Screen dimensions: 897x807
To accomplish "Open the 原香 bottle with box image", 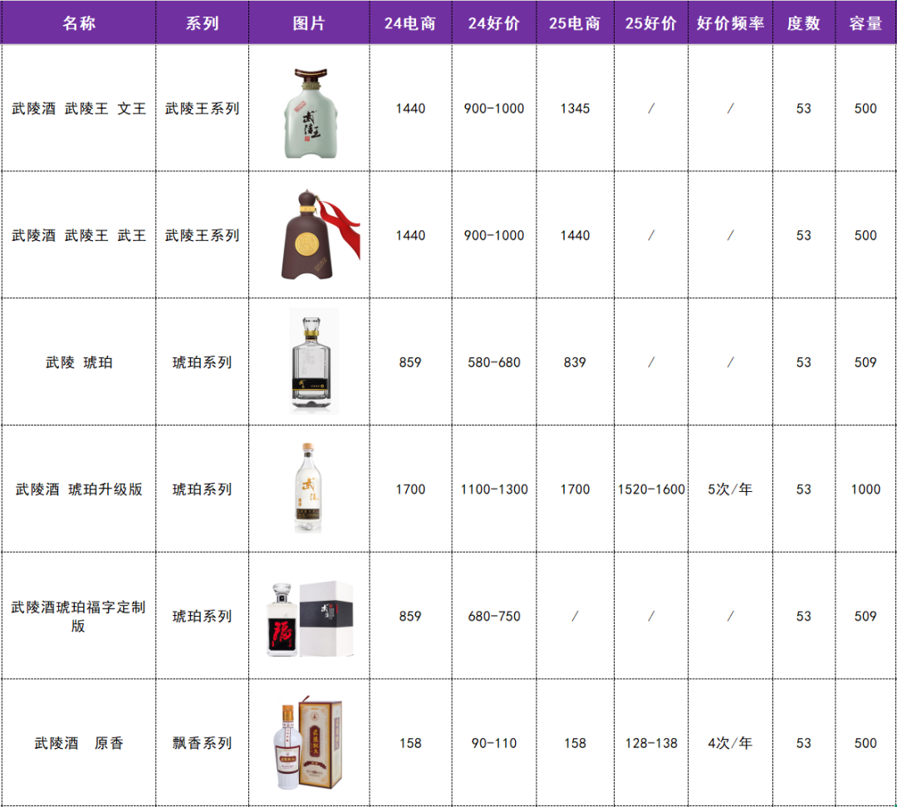I will click(308, 743).
